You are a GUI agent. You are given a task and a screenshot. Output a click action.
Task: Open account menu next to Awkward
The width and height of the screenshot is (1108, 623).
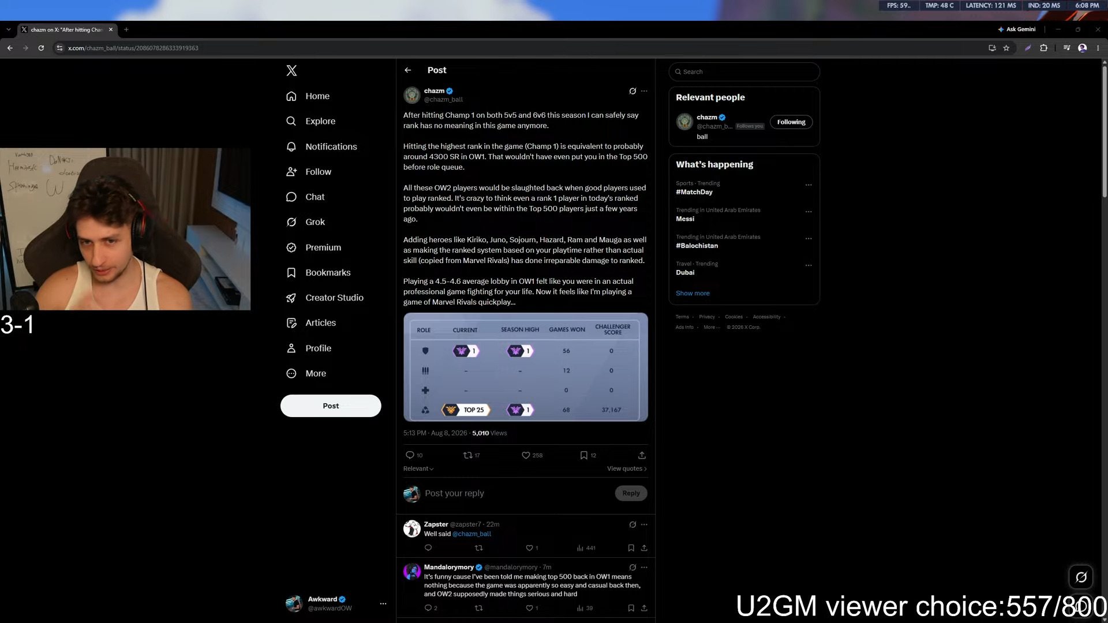coord(383,604)
